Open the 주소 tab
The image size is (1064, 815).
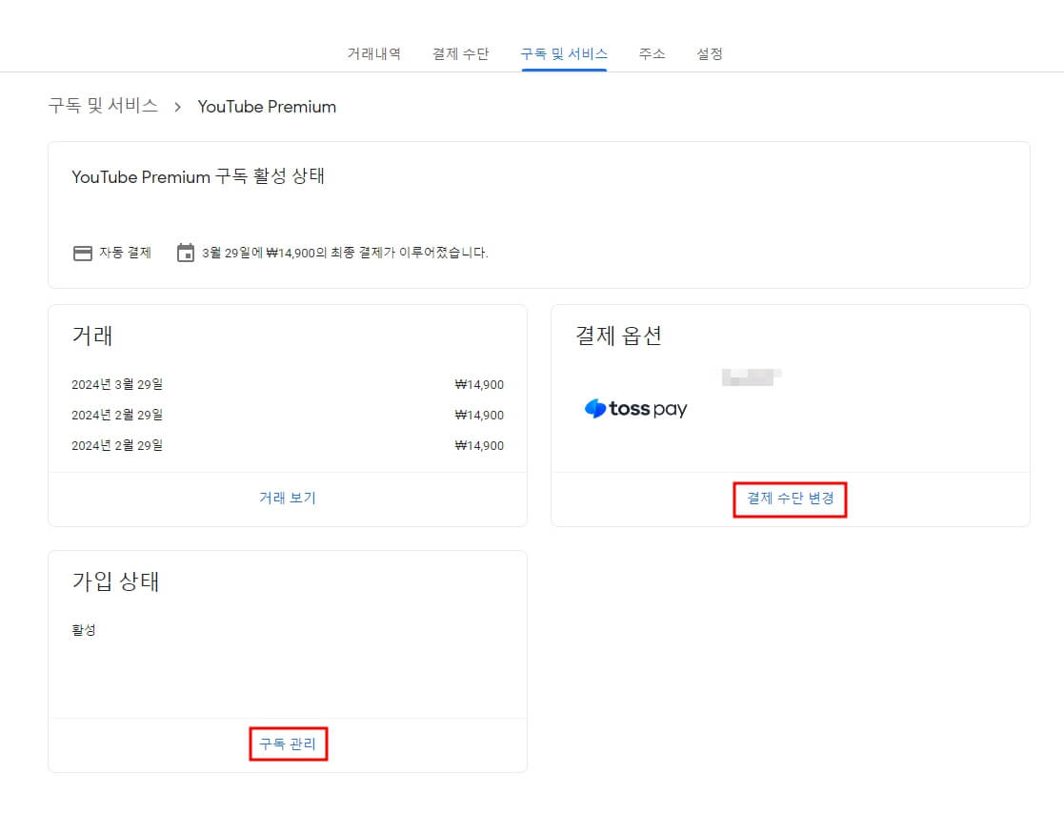652,53
